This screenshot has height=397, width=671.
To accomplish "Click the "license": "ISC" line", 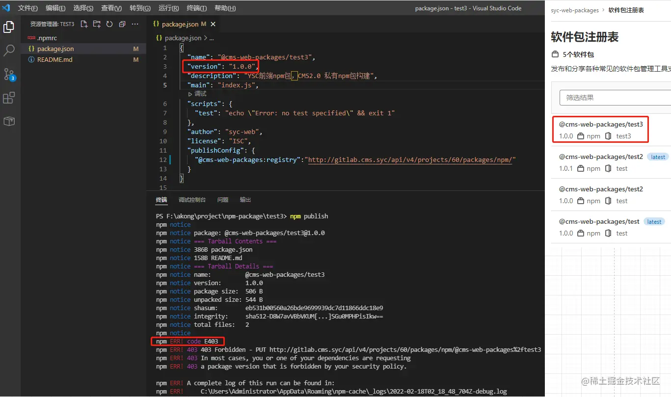I will coord(220,141).
